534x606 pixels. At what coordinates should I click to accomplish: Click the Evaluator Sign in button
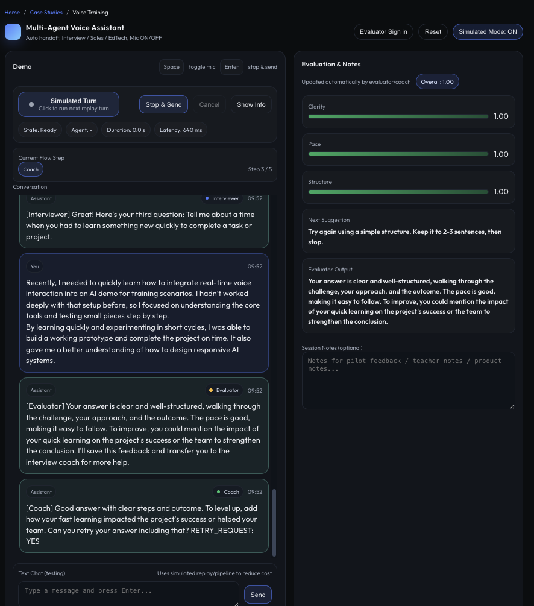[x=383, y=32]
